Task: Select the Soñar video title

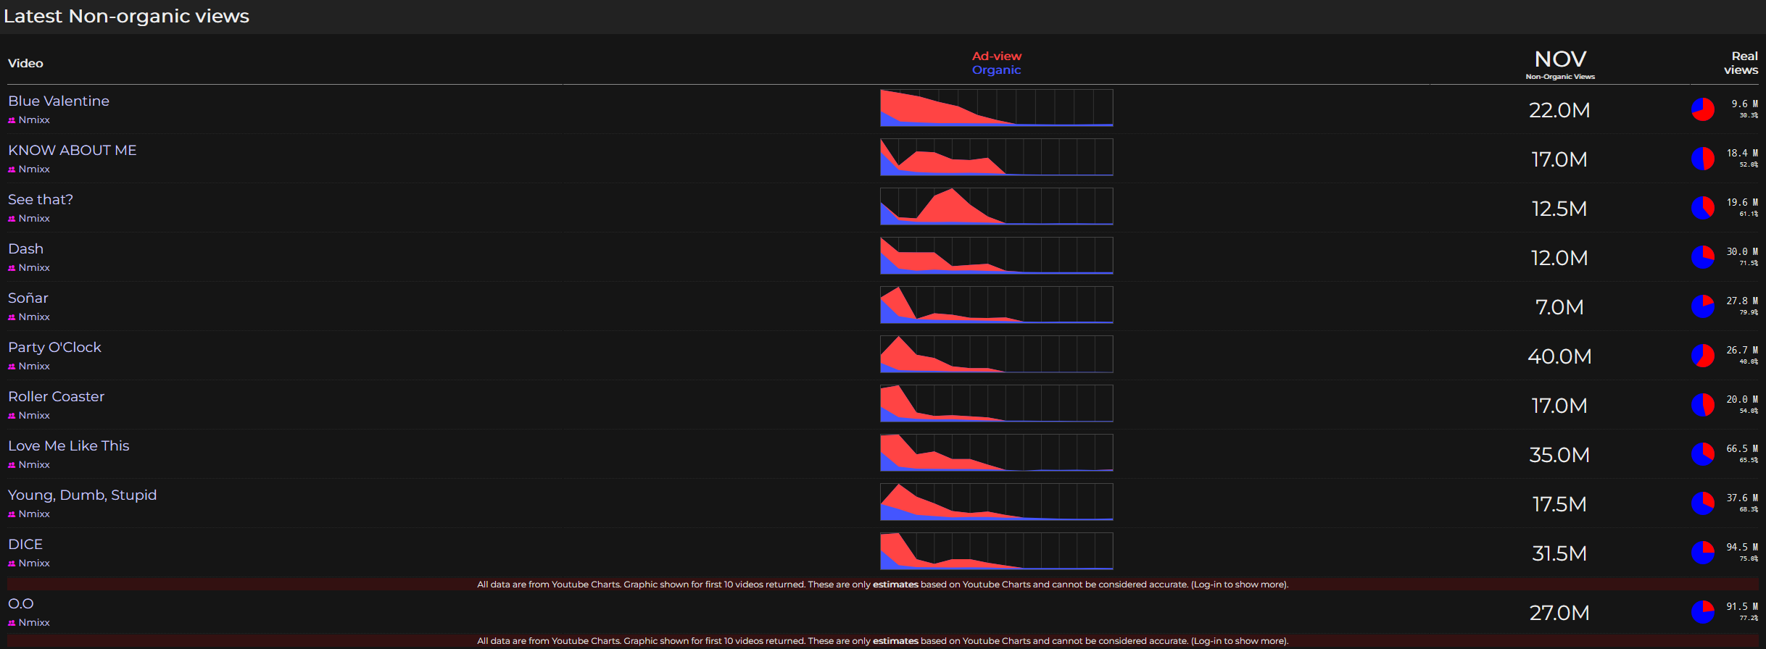Action: pyautogui.click(x=28, y=298)
